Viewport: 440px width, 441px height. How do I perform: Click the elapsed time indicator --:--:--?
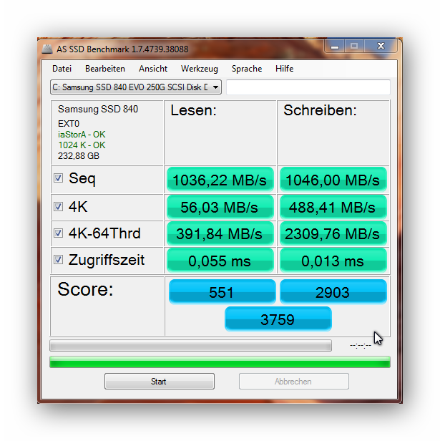point(360,345)
